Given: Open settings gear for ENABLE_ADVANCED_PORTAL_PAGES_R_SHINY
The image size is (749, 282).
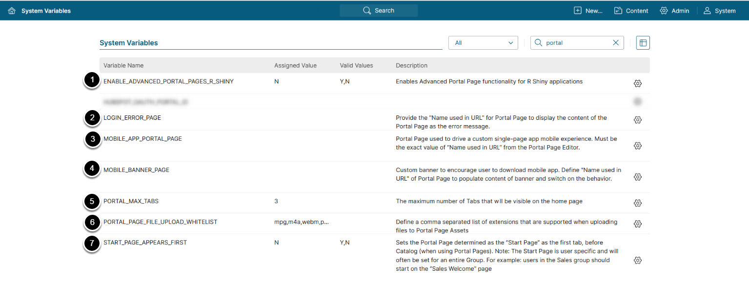Looking at the screenshot, I should (637, 84).
